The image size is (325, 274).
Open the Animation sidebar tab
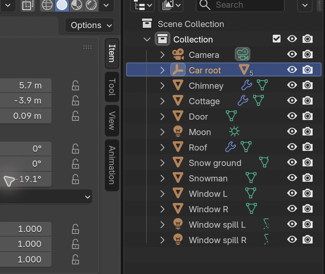[112, 165]
